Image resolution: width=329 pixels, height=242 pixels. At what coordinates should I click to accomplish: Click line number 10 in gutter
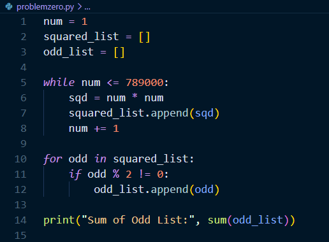pos(20,159)
